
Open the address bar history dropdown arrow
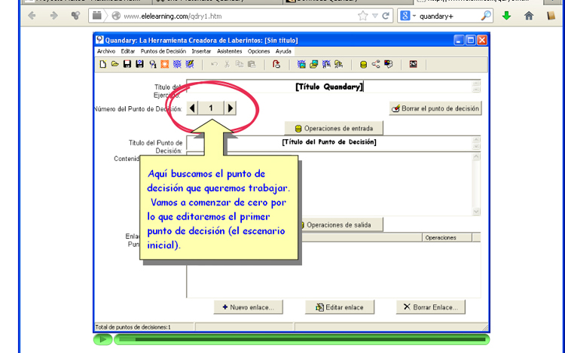pos(374,16)
